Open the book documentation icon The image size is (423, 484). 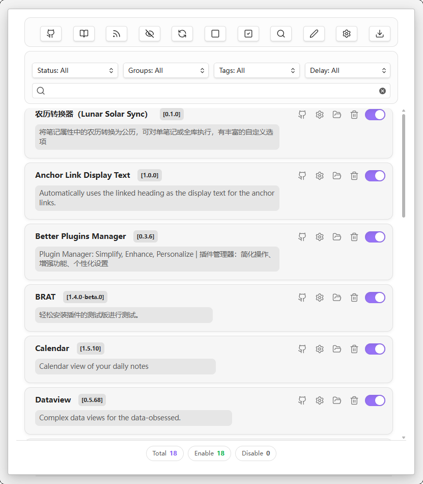point(84,34)
